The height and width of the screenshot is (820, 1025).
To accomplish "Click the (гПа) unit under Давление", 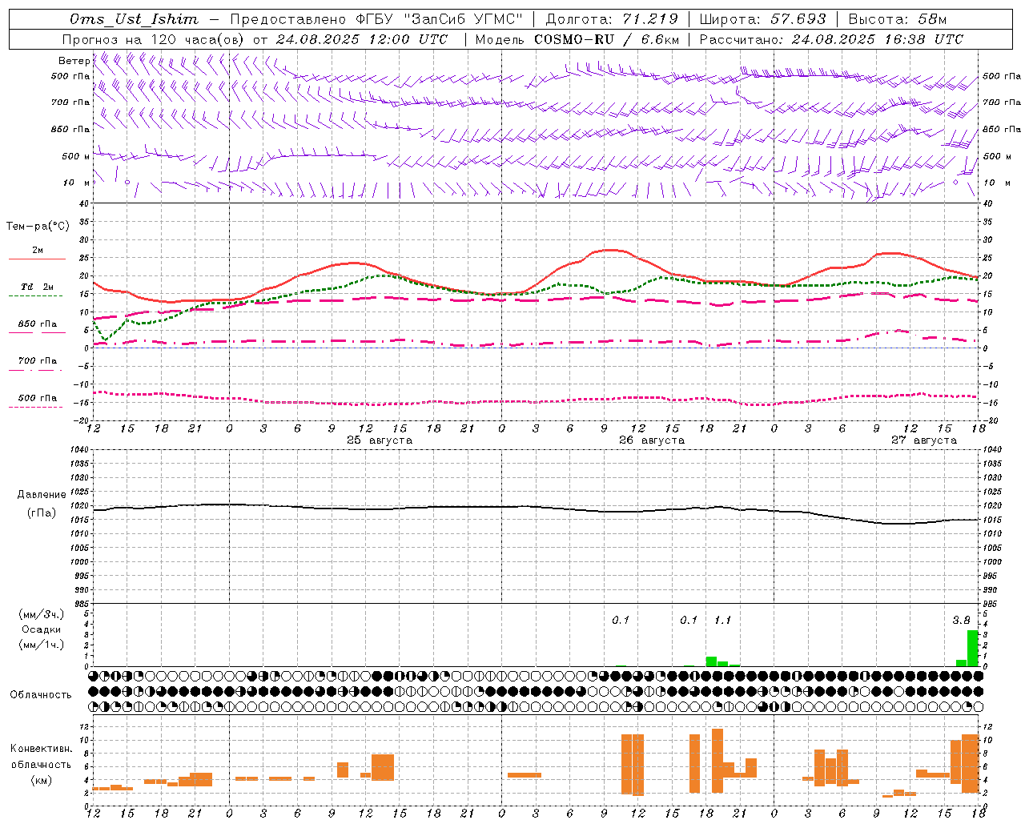I will coord(42,513).
